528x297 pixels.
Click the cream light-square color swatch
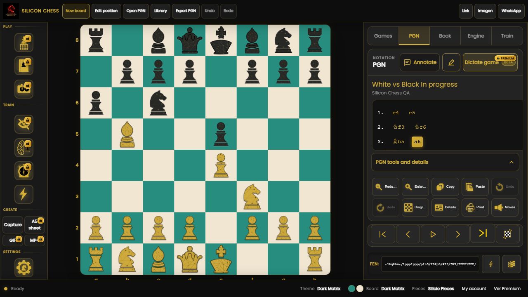point(360,289)
